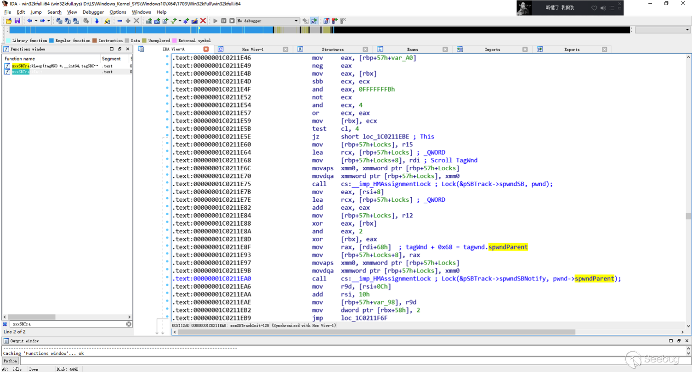Click the blue down arrow jump icon
This screenshot has width=692, height=372.
96,21
